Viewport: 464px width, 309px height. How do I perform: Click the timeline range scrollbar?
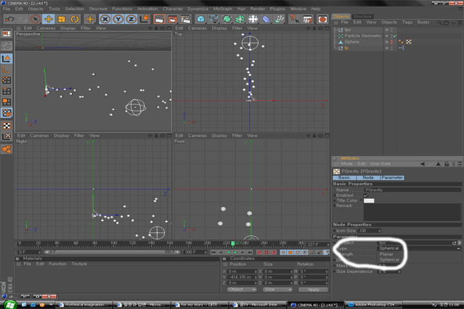(111, 252)
